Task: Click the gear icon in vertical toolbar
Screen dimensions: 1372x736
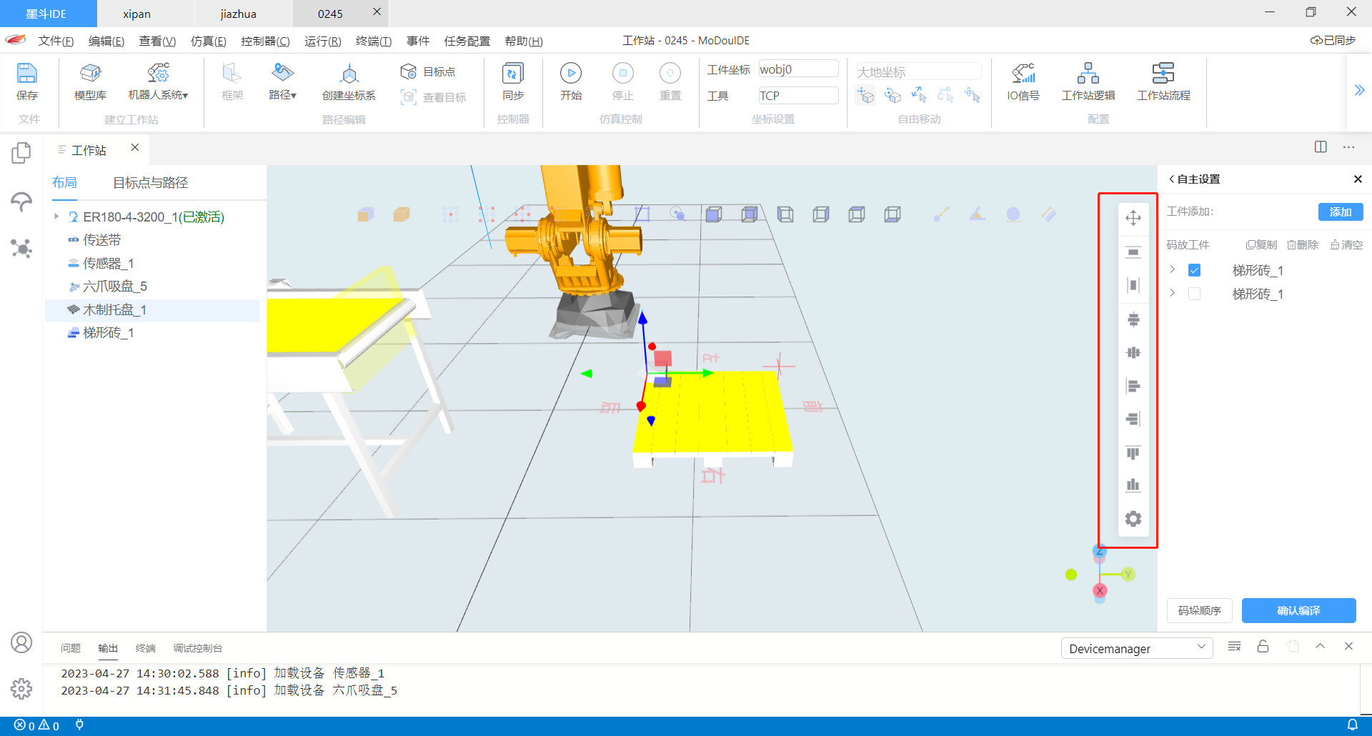Action: (1133, 519)
